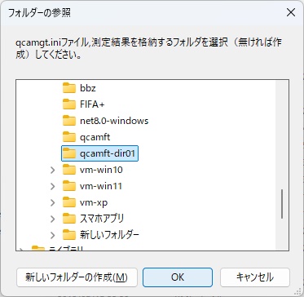The width and height of the screenshot is (304, 297).
Task: Click the qcamft-dir01 folder icon
Action: tap(69, 153)
